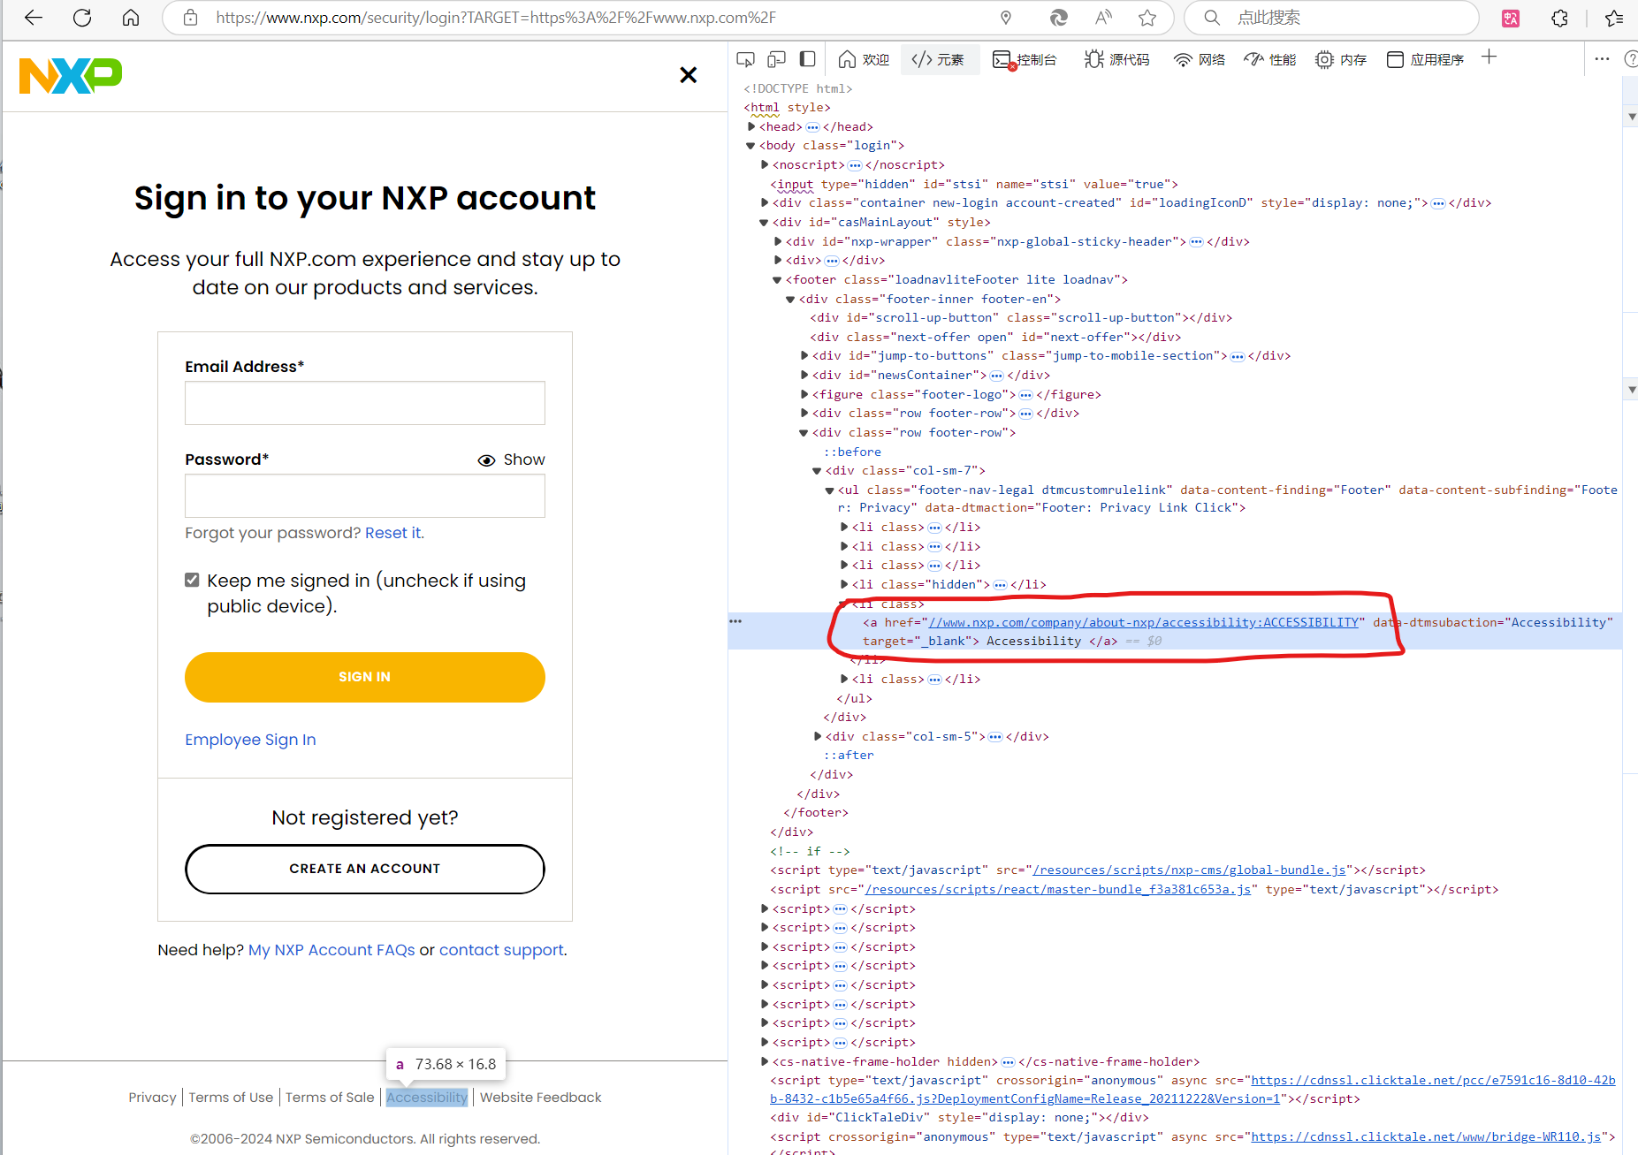Switch to the 网络 network tab
The image size is (1638, 1155).
pos(1200,59)
